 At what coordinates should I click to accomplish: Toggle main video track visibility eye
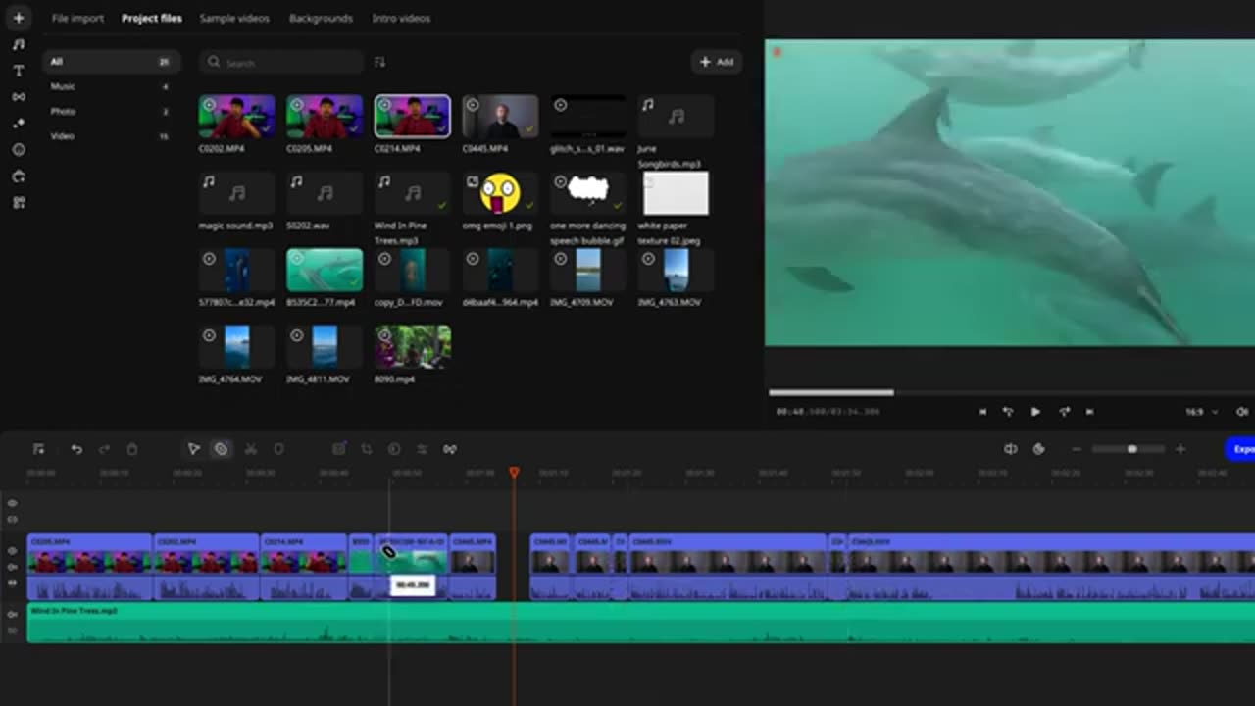(13, 551)
